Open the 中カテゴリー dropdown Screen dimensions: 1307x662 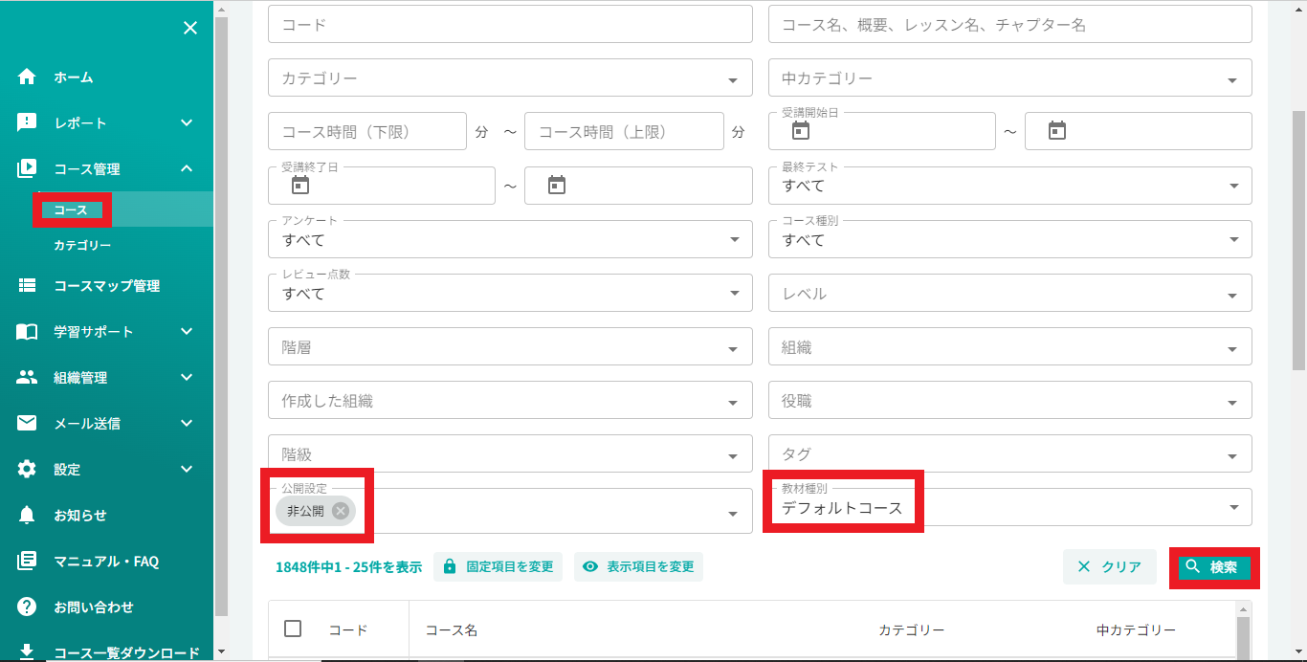tap(1010, 77)
